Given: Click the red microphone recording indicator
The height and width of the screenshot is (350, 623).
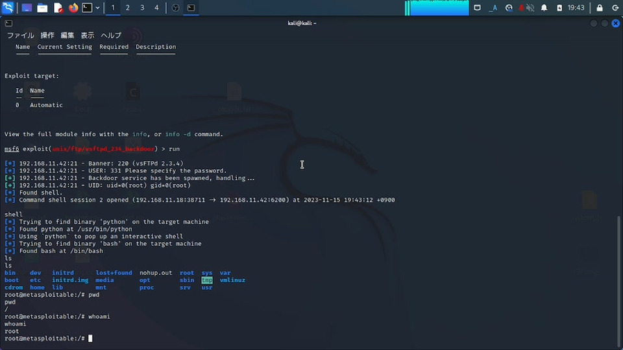Looking at the screenshot, I should [521, 8].
